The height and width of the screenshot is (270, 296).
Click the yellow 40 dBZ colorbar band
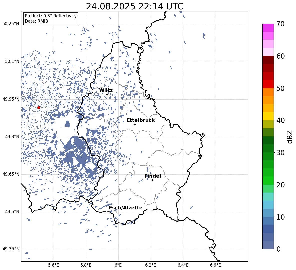[268, 116]
